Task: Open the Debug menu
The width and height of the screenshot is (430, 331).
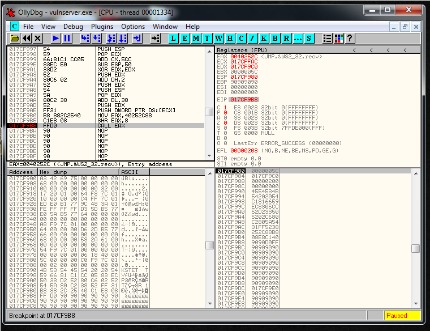Action: click(x=73, y=27)
